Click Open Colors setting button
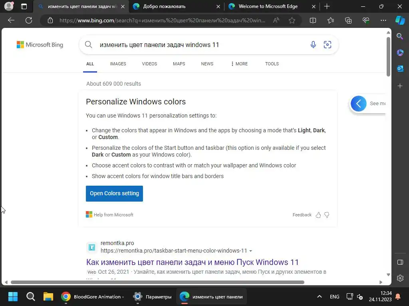The height and width of the screenshot is (306, 409). [x=114, y=194]
